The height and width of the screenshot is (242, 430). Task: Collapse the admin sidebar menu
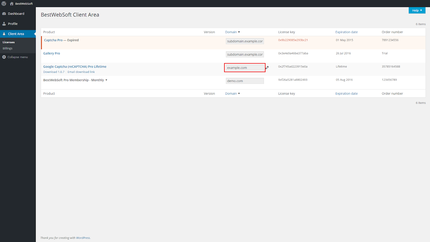(18, 57)
